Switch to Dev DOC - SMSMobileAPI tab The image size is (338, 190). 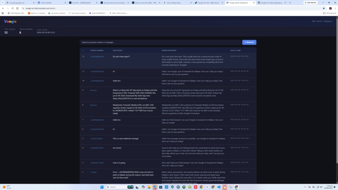coord(82,3)
